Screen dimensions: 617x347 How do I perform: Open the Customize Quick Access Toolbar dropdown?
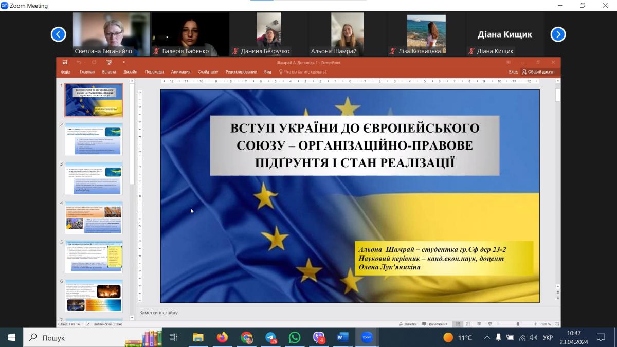pyautogui.click(x=124, y=62)
